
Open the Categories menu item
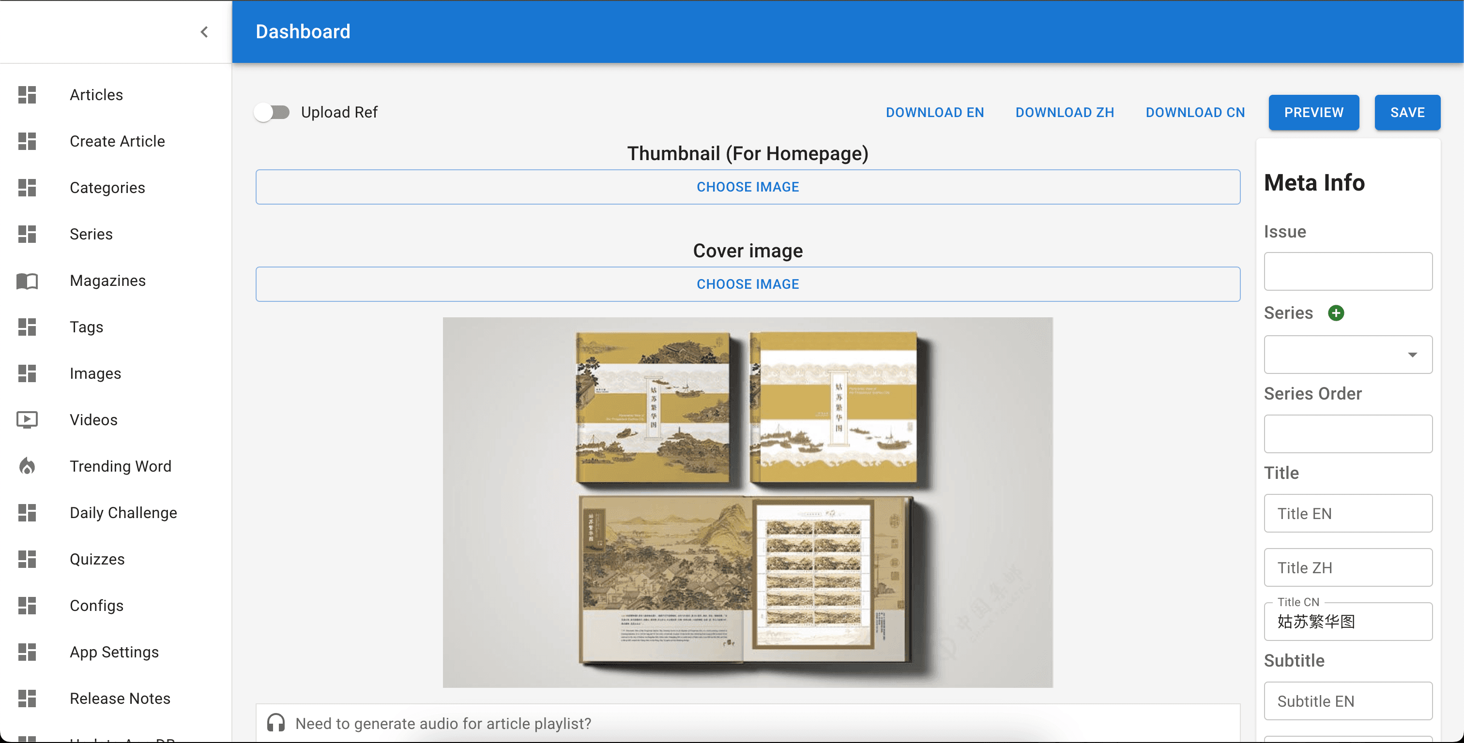pyautogui.click(x=116, y=188)
